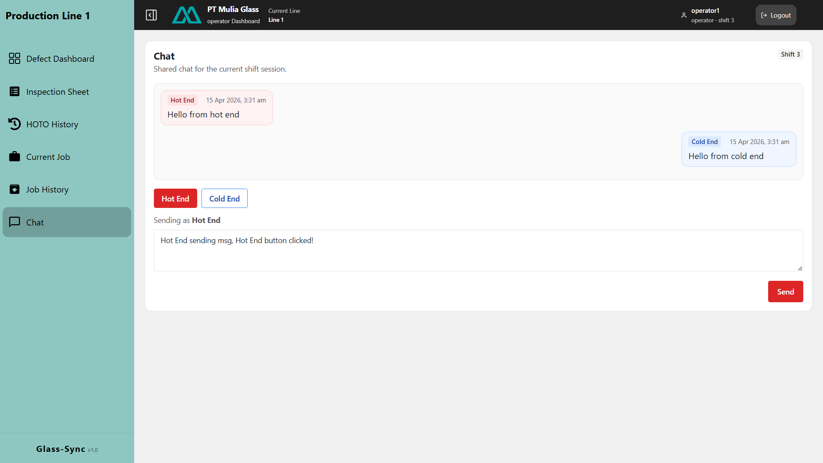This screenshot has height=463, width=823.
Task: Open Job History from sidebar
Action: [x=67, y=189]
